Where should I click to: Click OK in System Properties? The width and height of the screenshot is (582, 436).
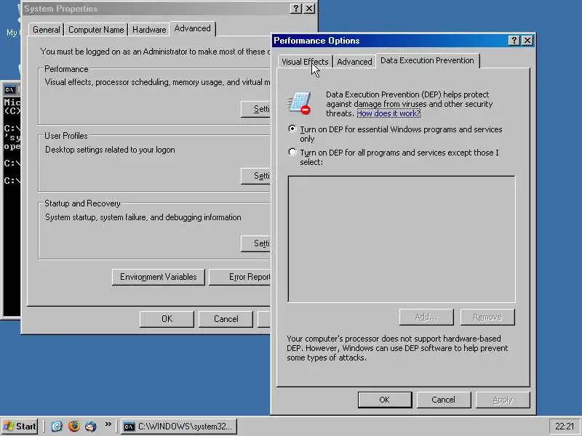pos(167,319)
